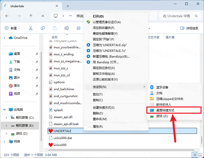Image resolution: width=204 pixels, height=158 pixels.
Task: Expand the 畅玩部落 (E:) drive
Action: (x=6, y=126)
